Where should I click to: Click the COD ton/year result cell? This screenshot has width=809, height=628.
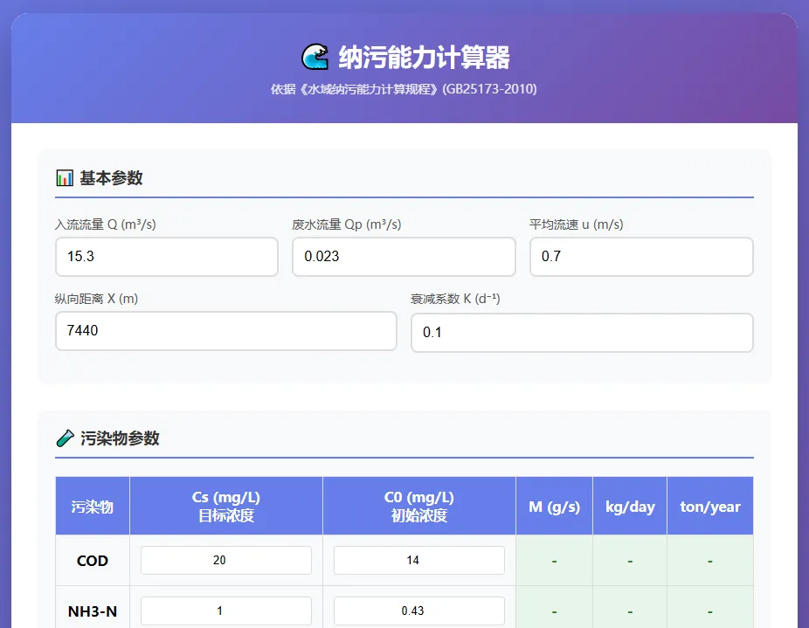pyautogui.click(x=710, y=561)
